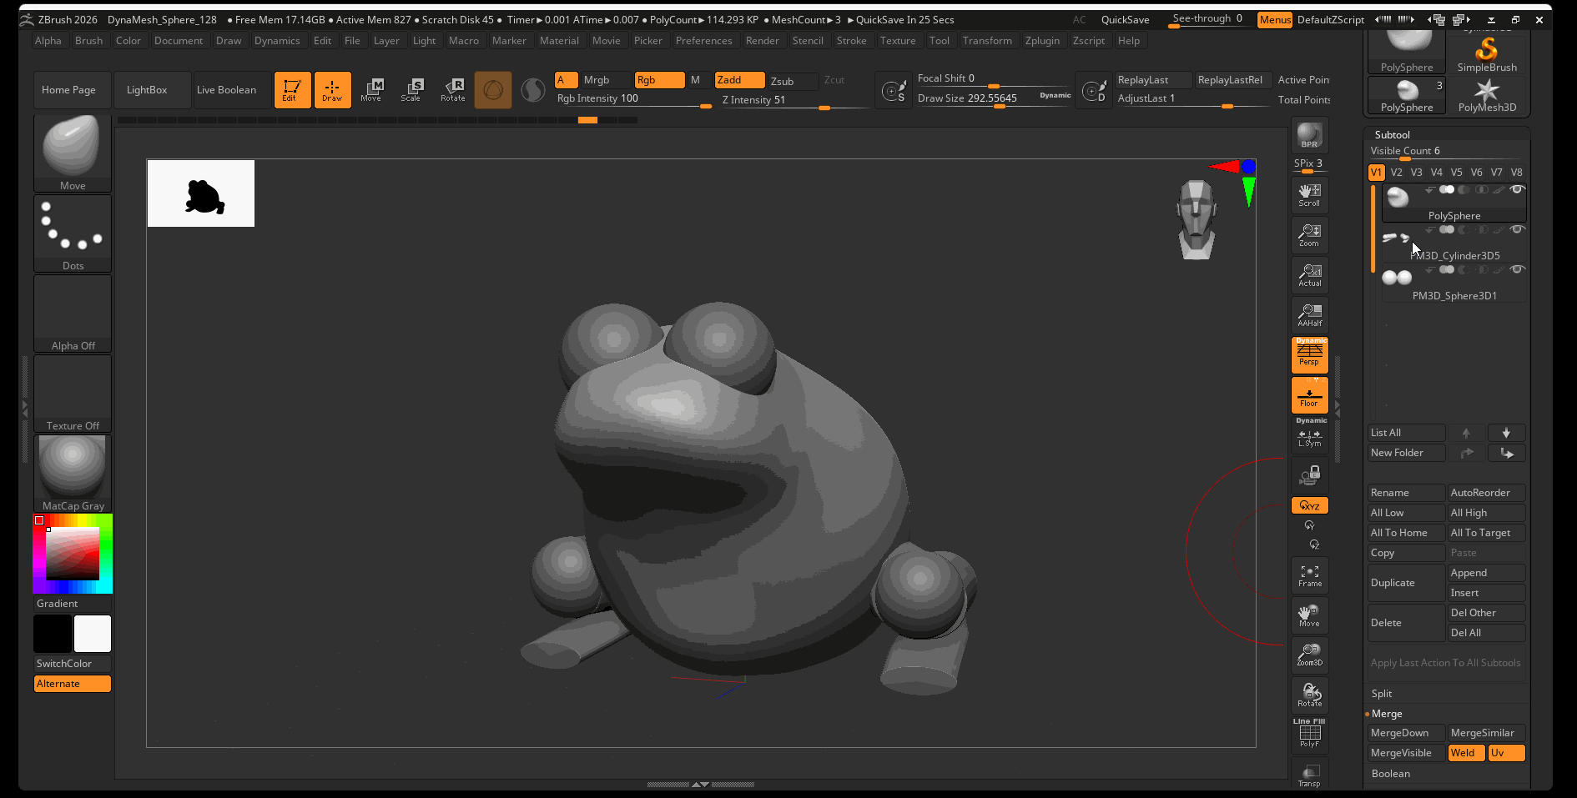Toggle Persp perspective mode
The image size is (1577, 798).
pyautogui.click(x=1309, y=354)
